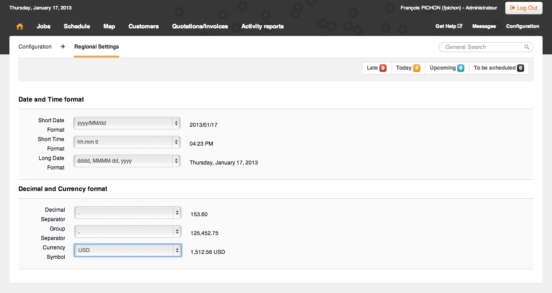Screen dimensions: 552x293
Task: Click the red Late count badge
Action: click(383, 68)
